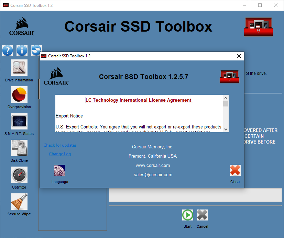284x238 pixels.
Task: Open the S.M.A.R.T. Status panel
Action: click(19, 121)
